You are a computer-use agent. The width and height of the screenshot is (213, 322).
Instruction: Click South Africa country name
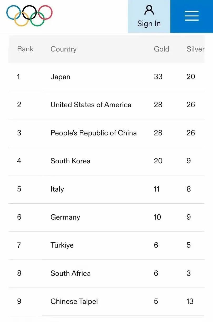click(x=70, y=273)
